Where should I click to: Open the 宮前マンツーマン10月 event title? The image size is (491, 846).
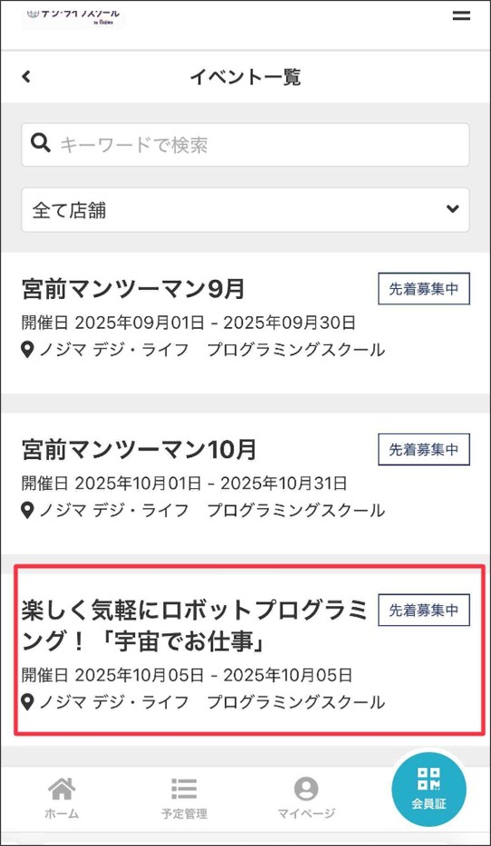pos(139,449)
